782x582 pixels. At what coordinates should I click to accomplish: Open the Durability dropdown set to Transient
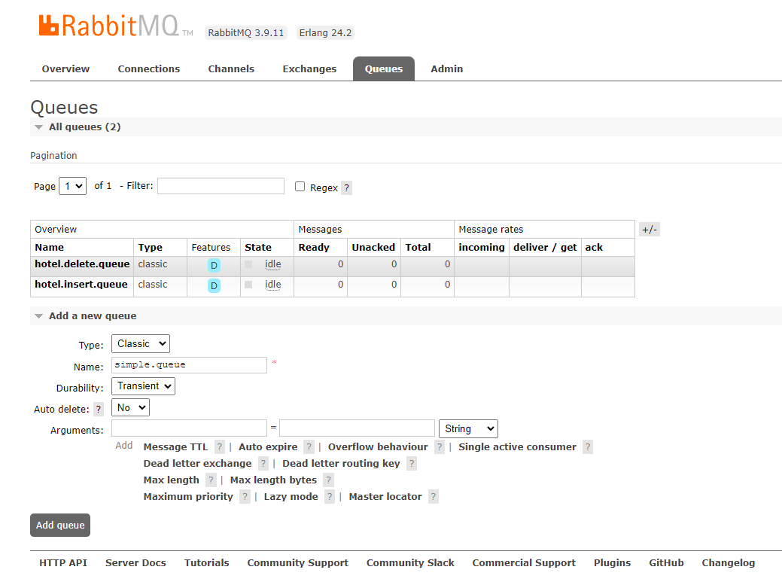(x=143, y=386)
